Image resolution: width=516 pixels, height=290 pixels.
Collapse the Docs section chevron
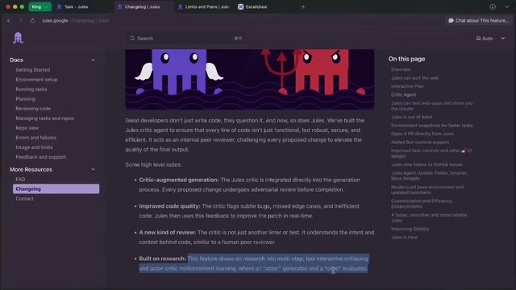pos(94,60)
